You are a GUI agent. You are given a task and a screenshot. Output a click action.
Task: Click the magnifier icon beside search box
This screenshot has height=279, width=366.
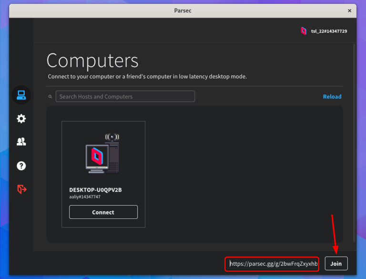point(50,97)
